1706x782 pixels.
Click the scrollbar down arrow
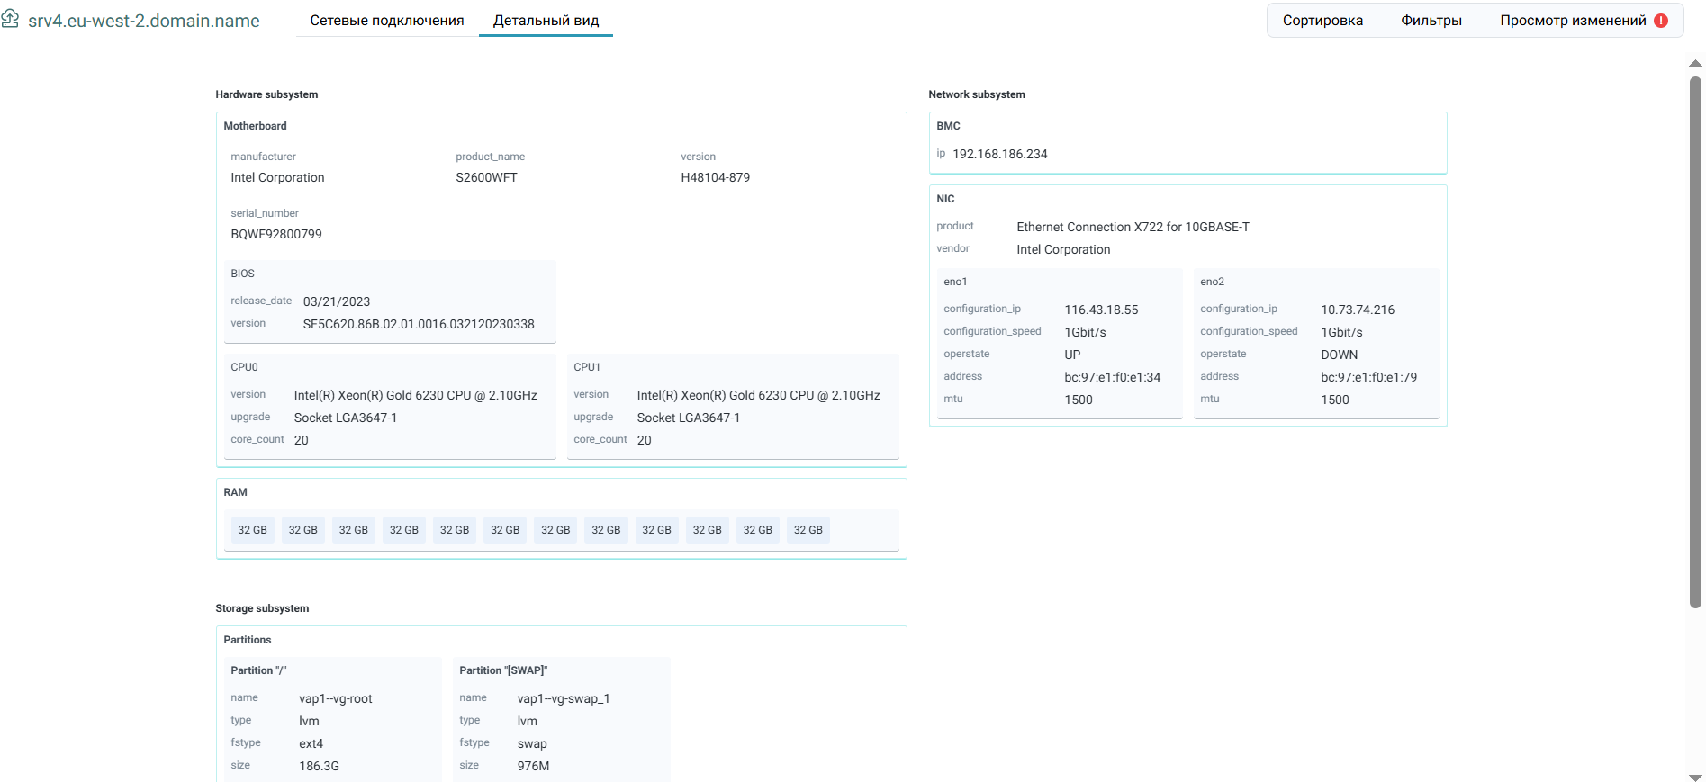pyautogui.click(x=1695, y=776)
